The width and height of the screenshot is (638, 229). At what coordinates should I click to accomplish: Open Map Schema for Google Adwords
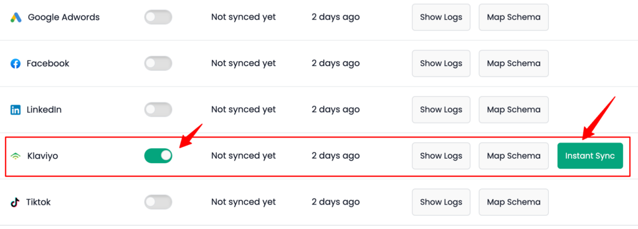514,17
